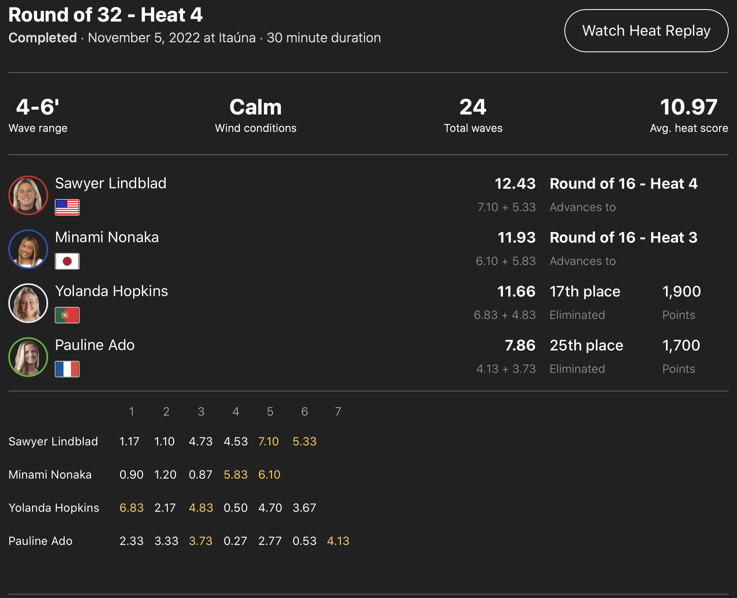The width and height of the screenshot is (737, 598).
Task: Open the Minami Nonaka name link
Action: click(x=107, y=237)
